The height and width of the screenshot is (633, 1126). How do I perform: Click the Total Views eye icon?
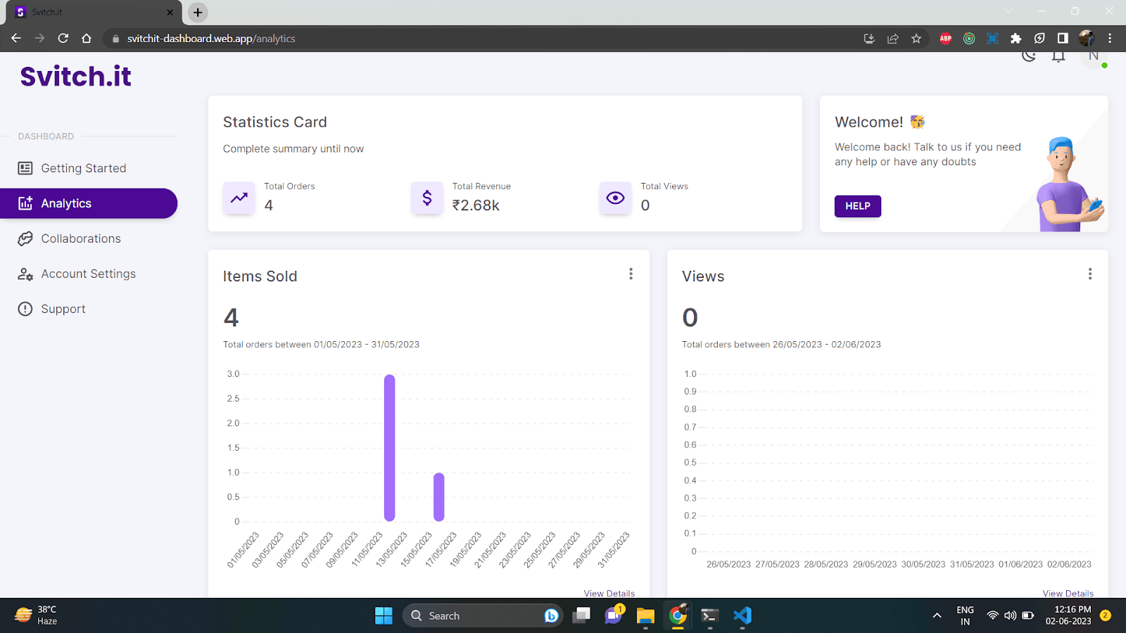(615, 198)
